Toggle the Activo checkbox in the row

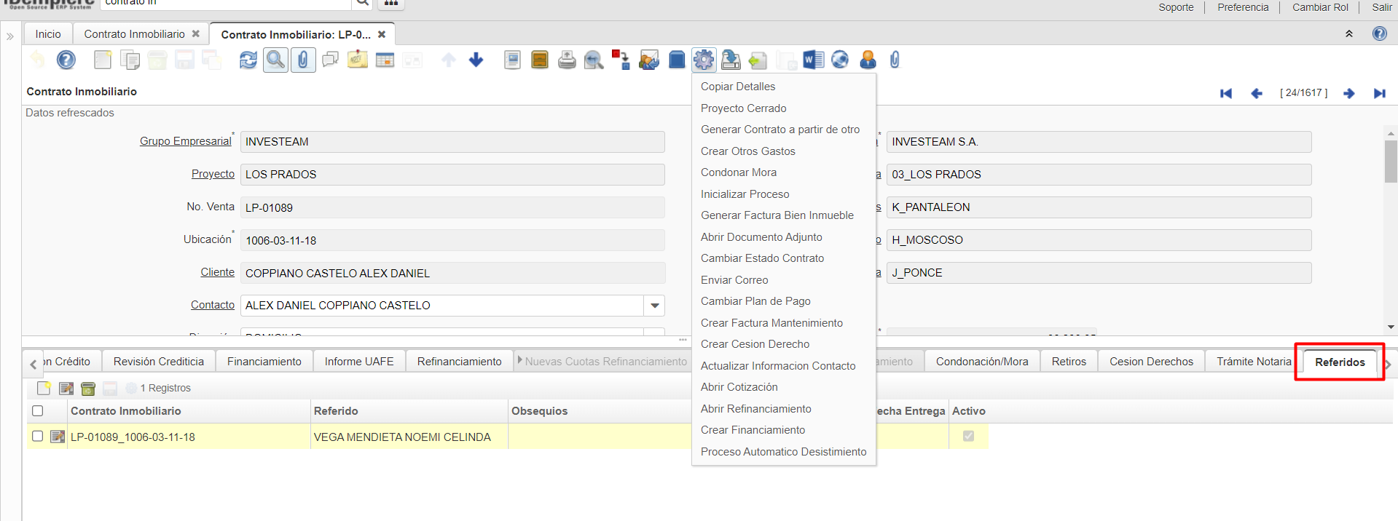(x=968, y=437)
